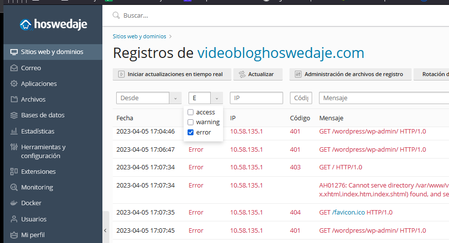Collapse the log type filter dropdown arrow

click(x=217, y=98)
